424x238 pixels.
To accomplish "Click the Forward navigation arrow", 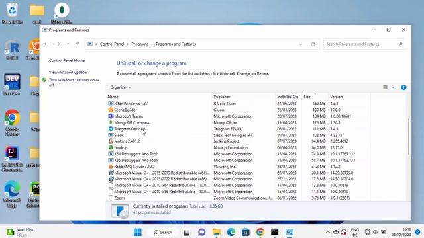I will [x=58, y=44].
